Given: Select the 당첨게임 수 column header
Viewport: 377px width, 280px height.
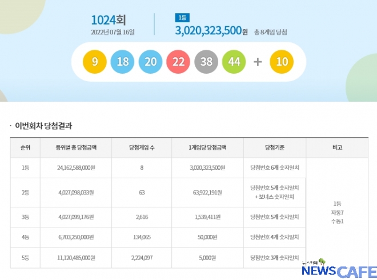Looking at the screenshot, I should (142, 147).
